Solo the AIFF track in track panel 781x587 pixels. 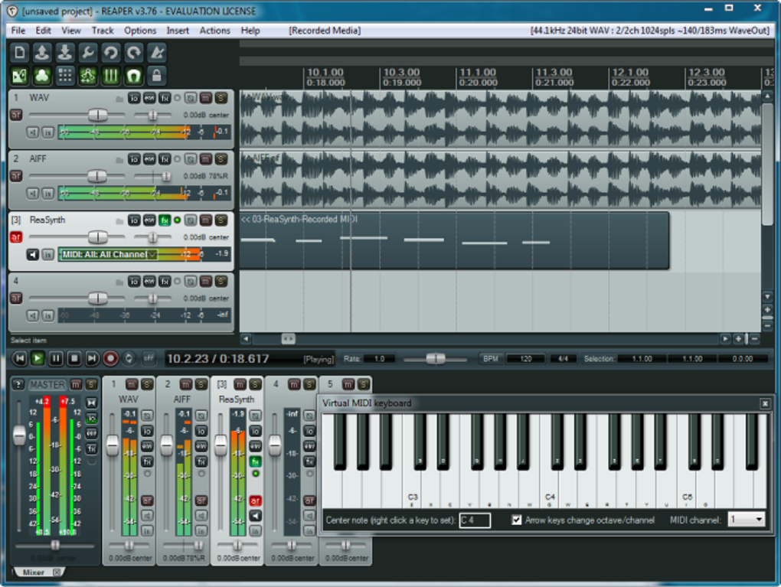click(x=221, y=159)
